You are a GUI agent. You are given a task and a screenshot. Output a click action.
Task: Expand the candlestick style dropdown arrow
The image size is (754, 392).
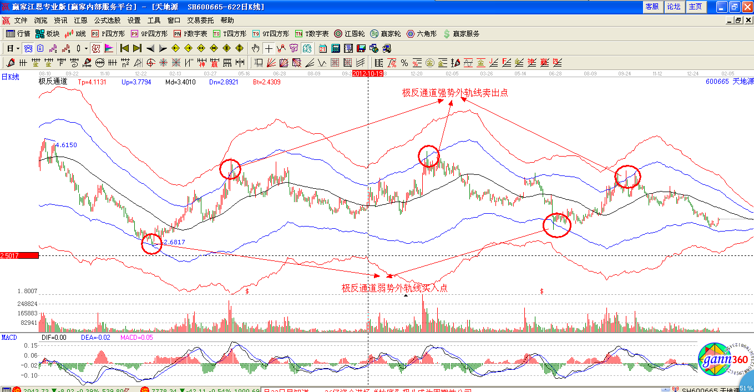86,48
